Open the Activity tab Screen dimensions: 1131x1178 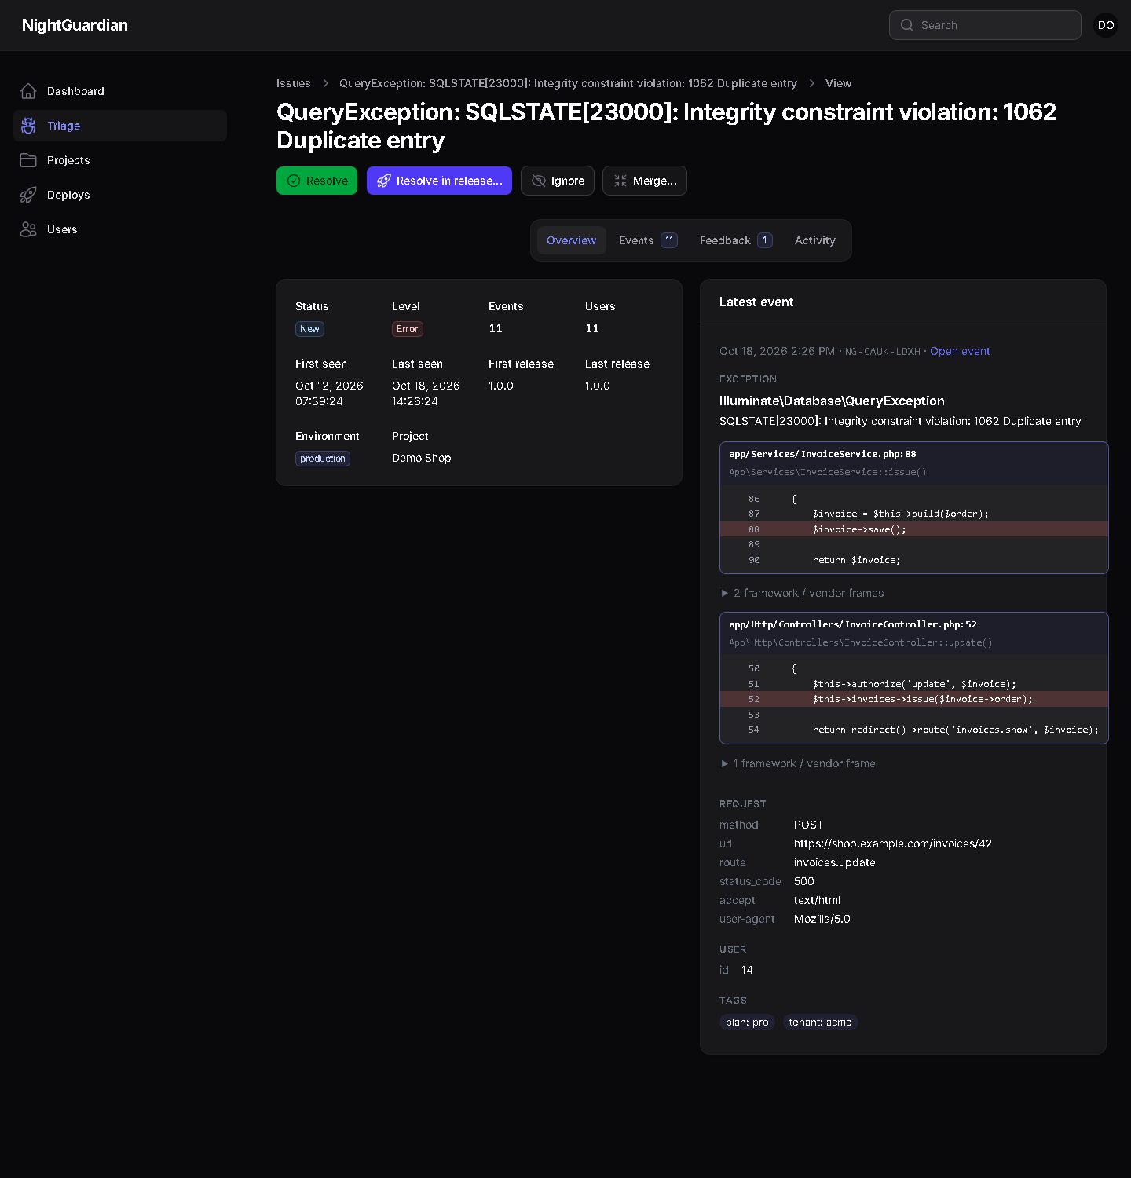coord(815,240)
